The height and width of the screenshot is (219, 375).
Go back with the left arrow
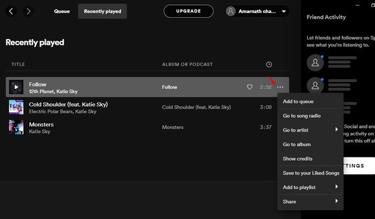pyautogui.click(x=11, y=11)
